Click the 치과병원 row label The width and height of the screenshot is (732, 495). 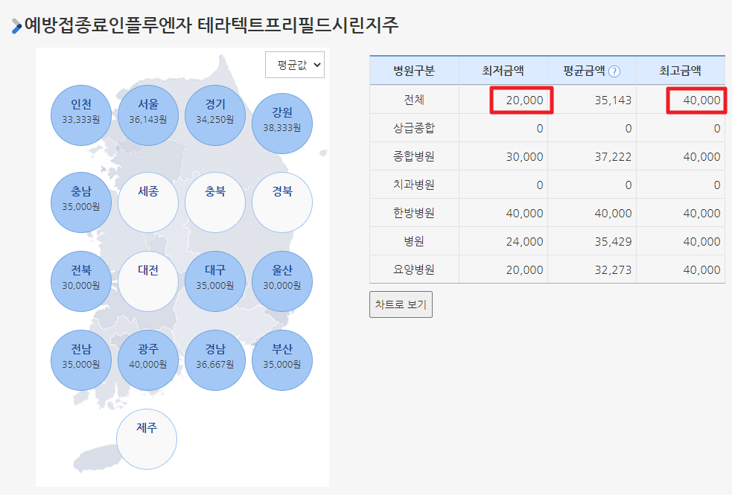[414, 185]
